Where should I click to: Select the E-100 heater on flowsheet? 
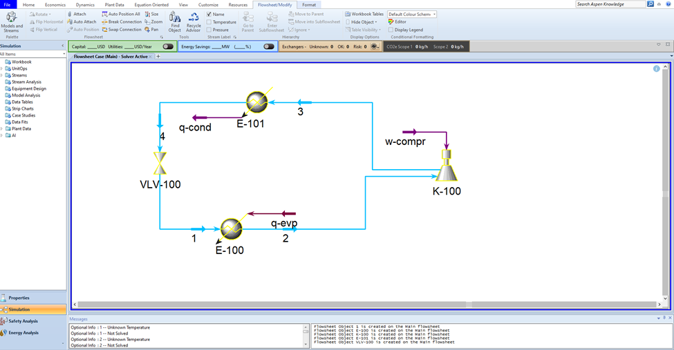coord(232,229)
